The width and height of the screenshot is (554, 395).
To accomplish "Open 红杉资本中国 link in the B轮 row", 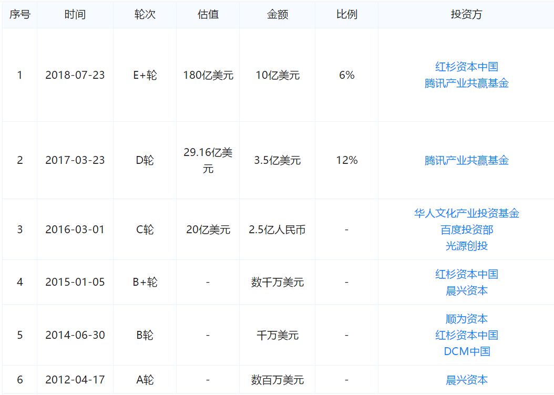I will 466,335.
